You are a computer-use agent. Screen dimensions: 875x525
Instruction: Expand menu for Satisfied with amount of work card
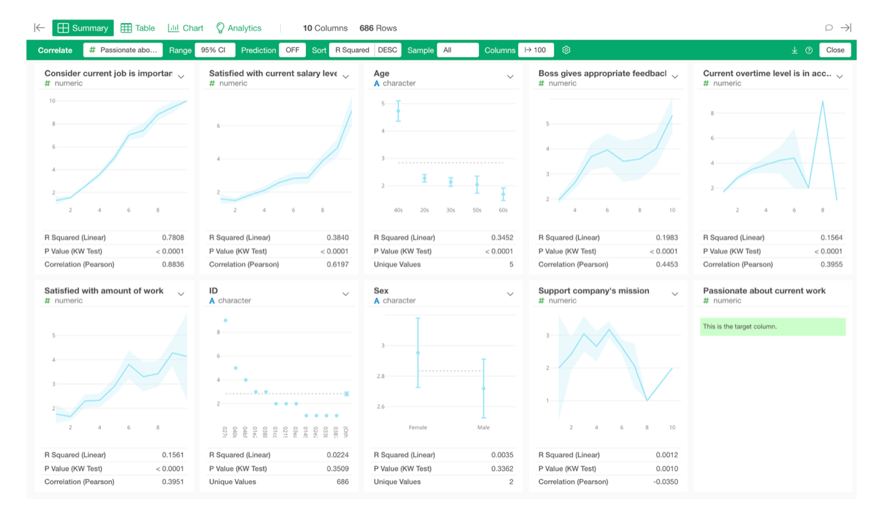tap(181, 294)
